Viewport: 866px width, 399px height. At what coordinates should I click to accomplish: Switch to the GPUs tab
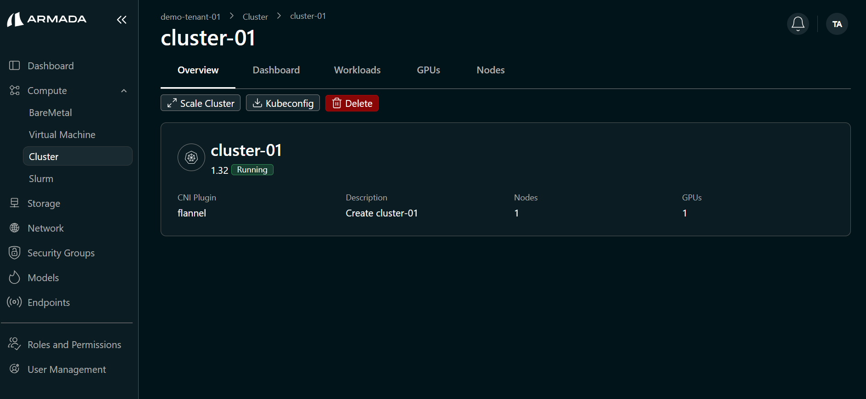coord(428,70)
